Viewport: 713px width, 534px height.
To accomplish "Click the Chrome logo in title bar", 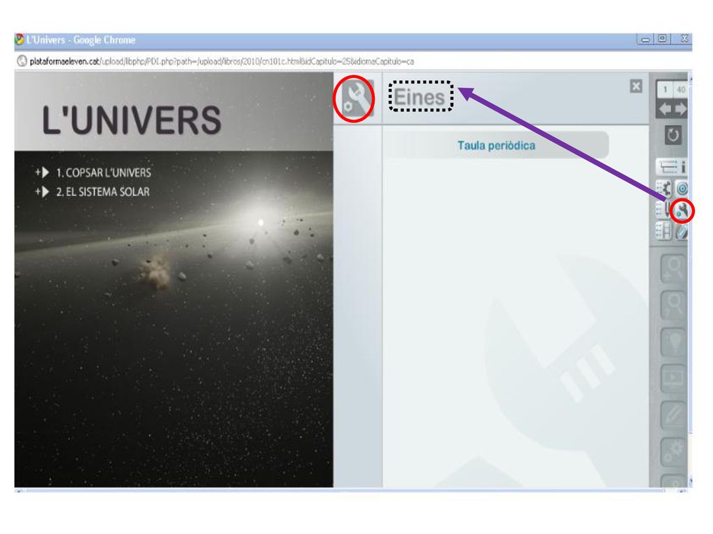I will (x=19, y=40).
